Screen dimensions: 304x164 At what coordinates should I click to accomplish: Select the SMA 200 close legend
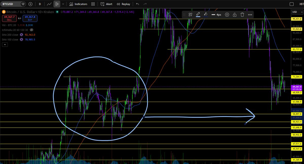pyautogui.click(x=11, y=35)
